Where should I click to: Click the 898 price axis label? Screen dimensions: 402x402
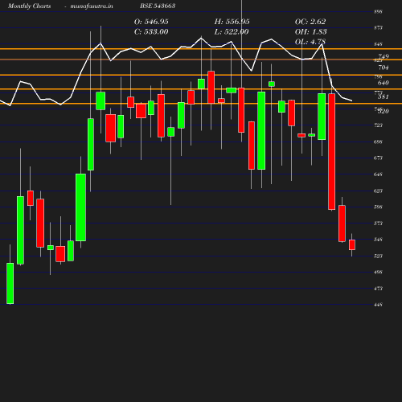coord(378,11)
